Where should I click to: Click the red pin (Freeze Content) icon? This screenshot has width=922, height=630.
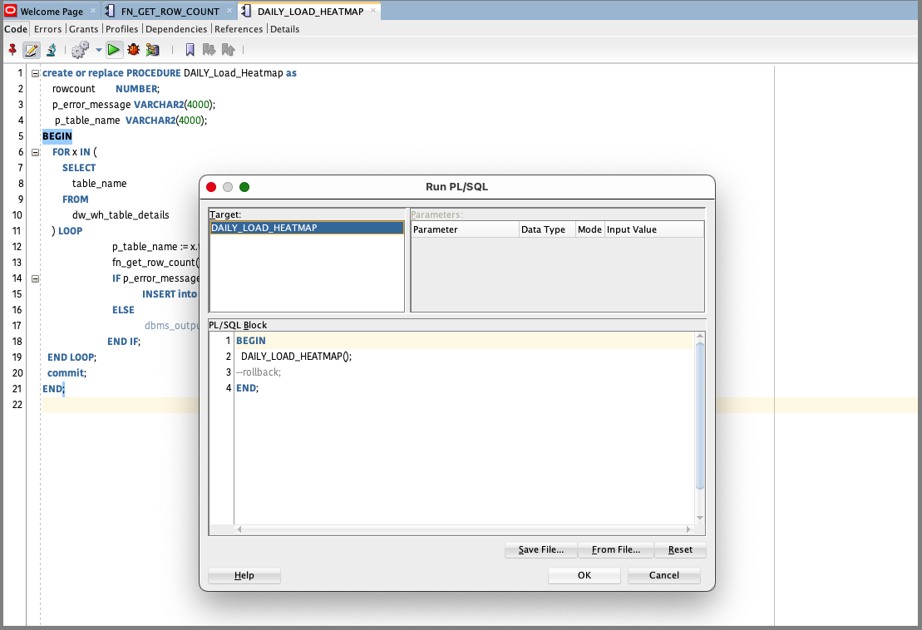pos(12,50)
